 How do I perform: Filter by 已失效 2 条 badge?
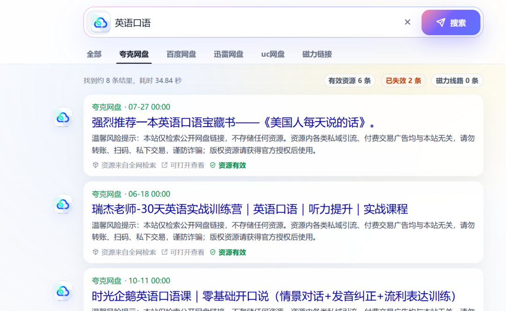click(403, 81)
